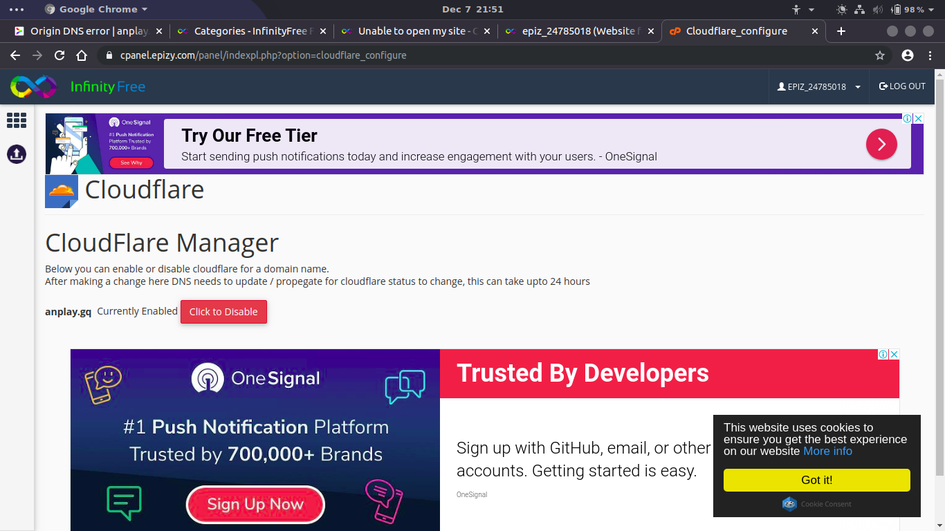This screenshot has height=531, width=945.
Task: Open the accessibility menu icon
Action: click(x=796, y=10)
